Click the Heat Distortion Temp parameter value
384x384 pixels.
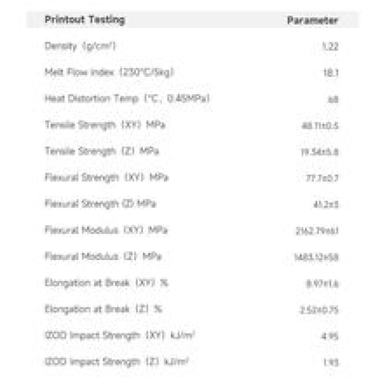pyautogui.click(x=333, y=99)
